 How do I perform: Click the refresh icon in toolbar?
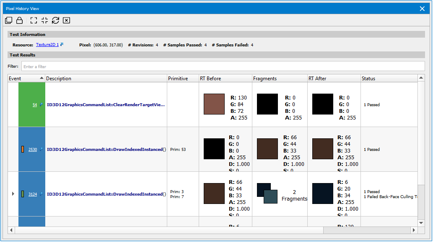[x=55, y=20]
